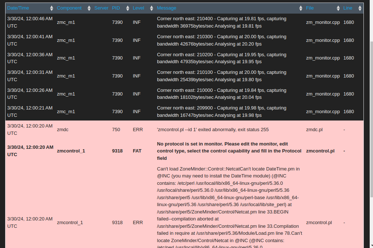Click the scrollbar down arrow

371,246
